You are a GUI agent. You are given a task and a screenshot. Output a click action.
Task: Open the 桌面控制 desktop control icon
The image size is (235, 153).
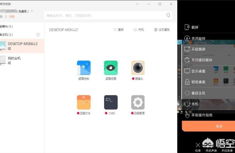click(84, 68)
